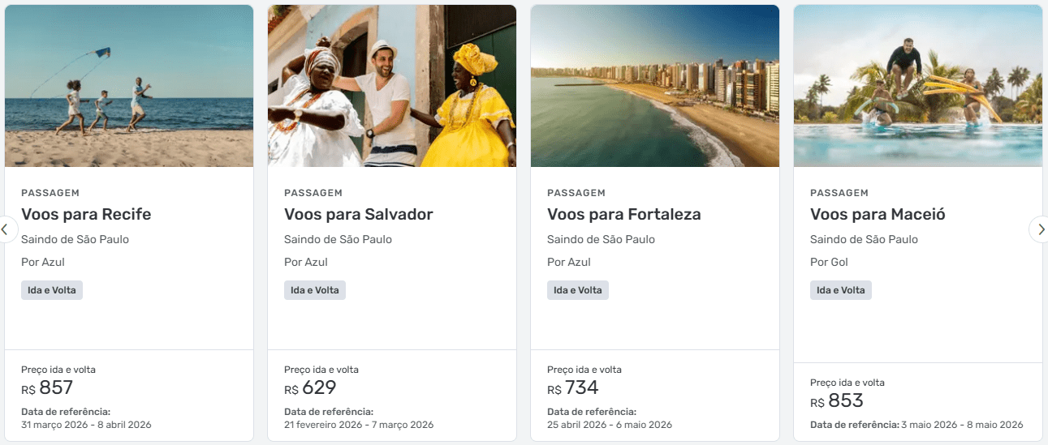1048x445 pixels.
Task: Open the Voos para Salvador title
Action: (358, 215)
